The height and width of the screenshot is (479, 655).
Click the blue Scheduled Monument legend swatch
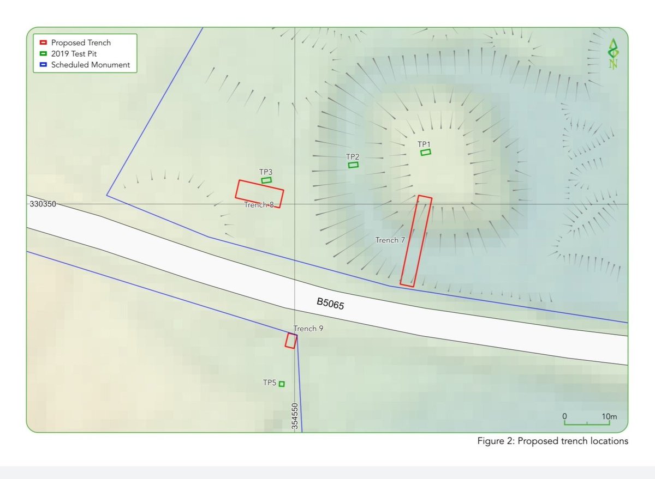(x=43, y=64)
